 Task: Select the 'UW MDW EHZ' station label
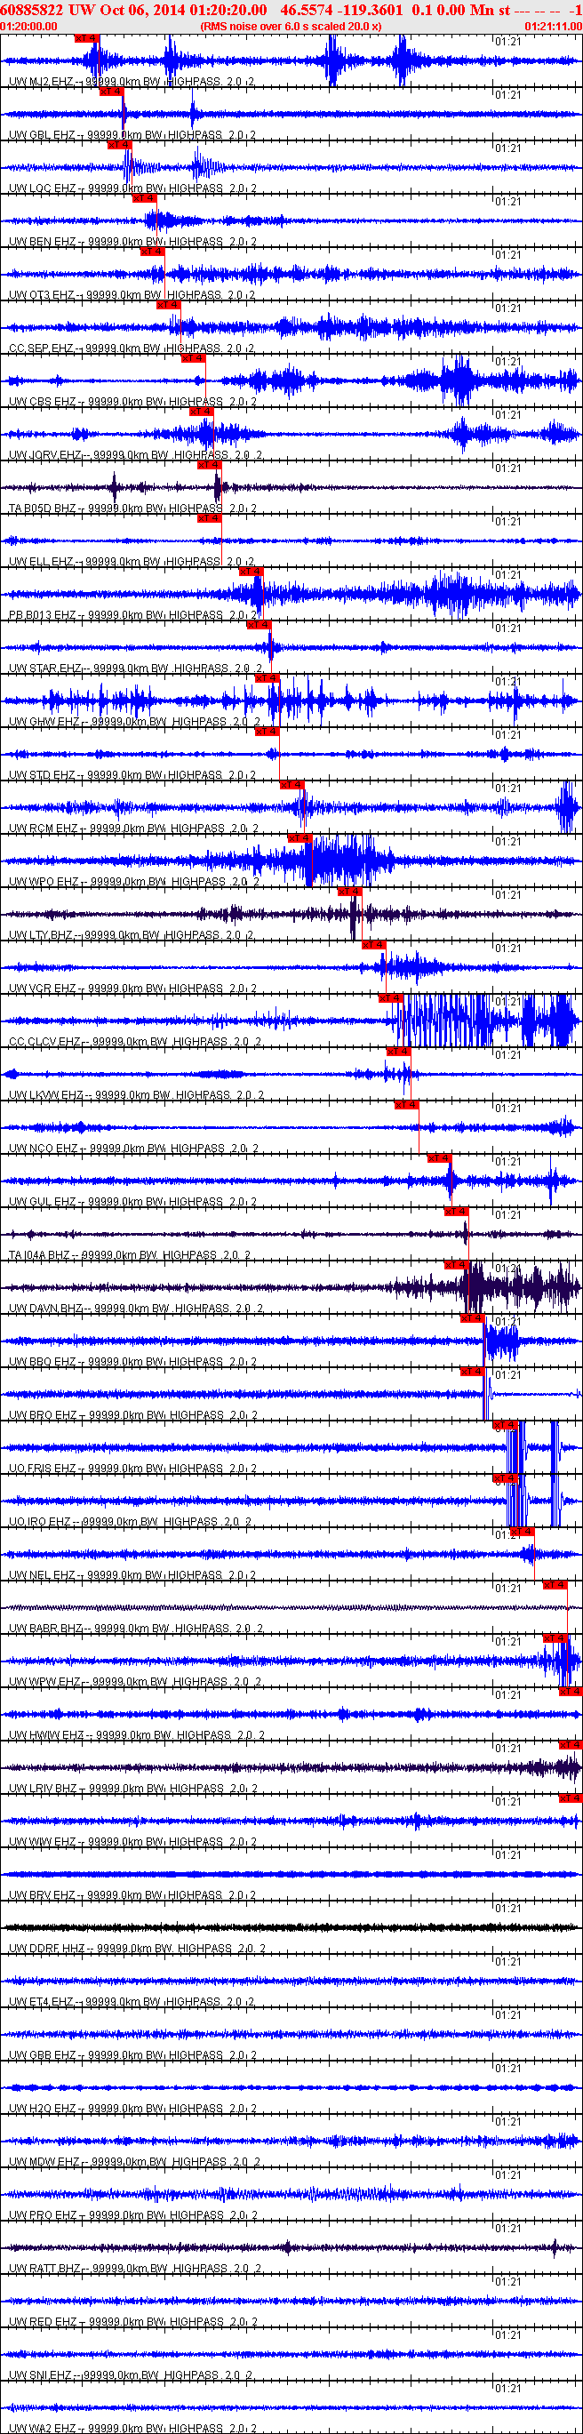click(44, 2164)
